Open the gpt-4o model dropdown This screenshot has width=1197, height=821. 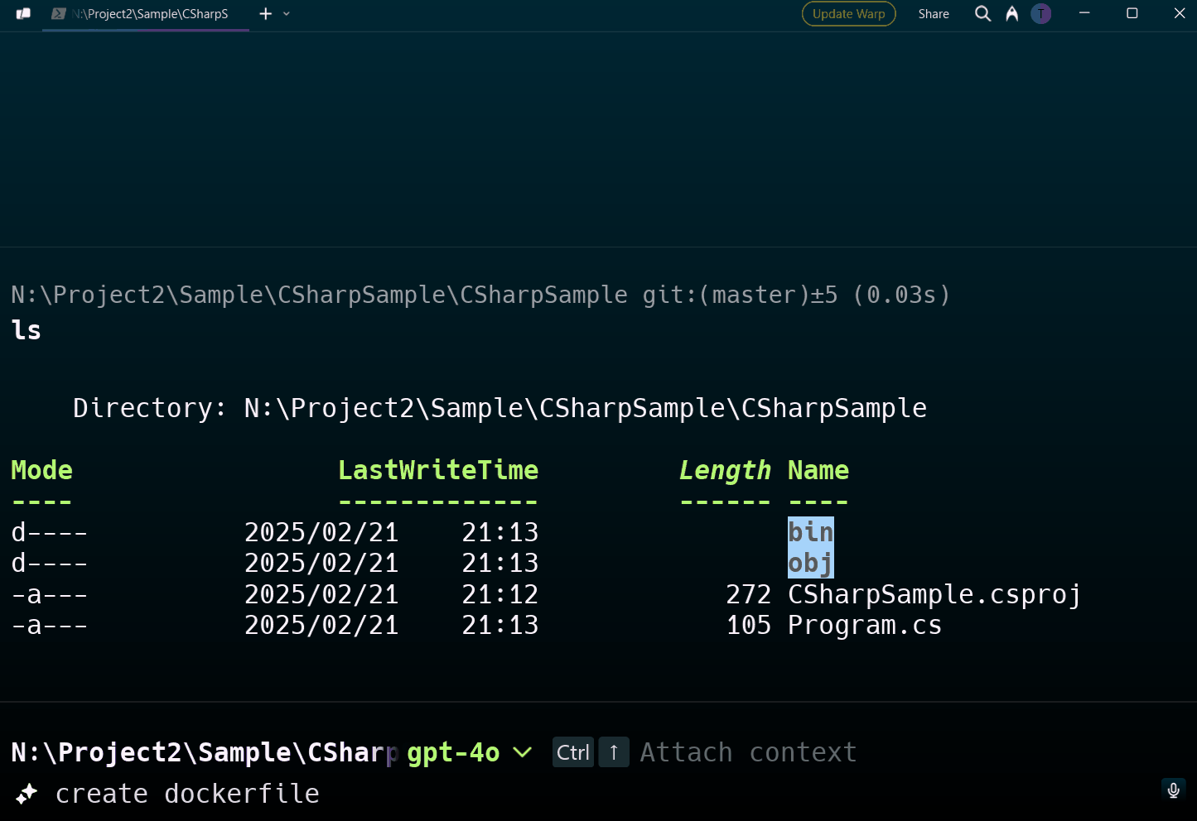coord(469,752)
